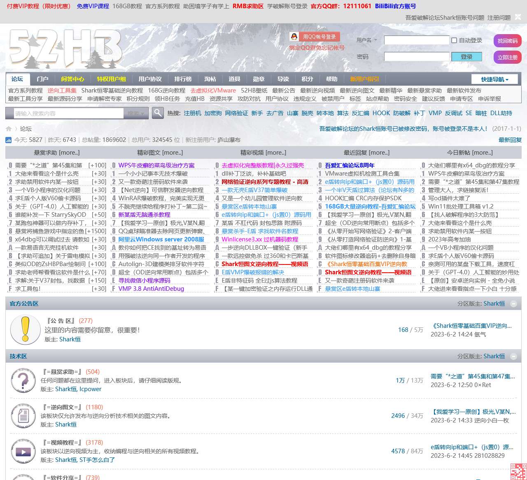
Task: Enable the 自动登录 checkbox
Action: coord(454,40)
